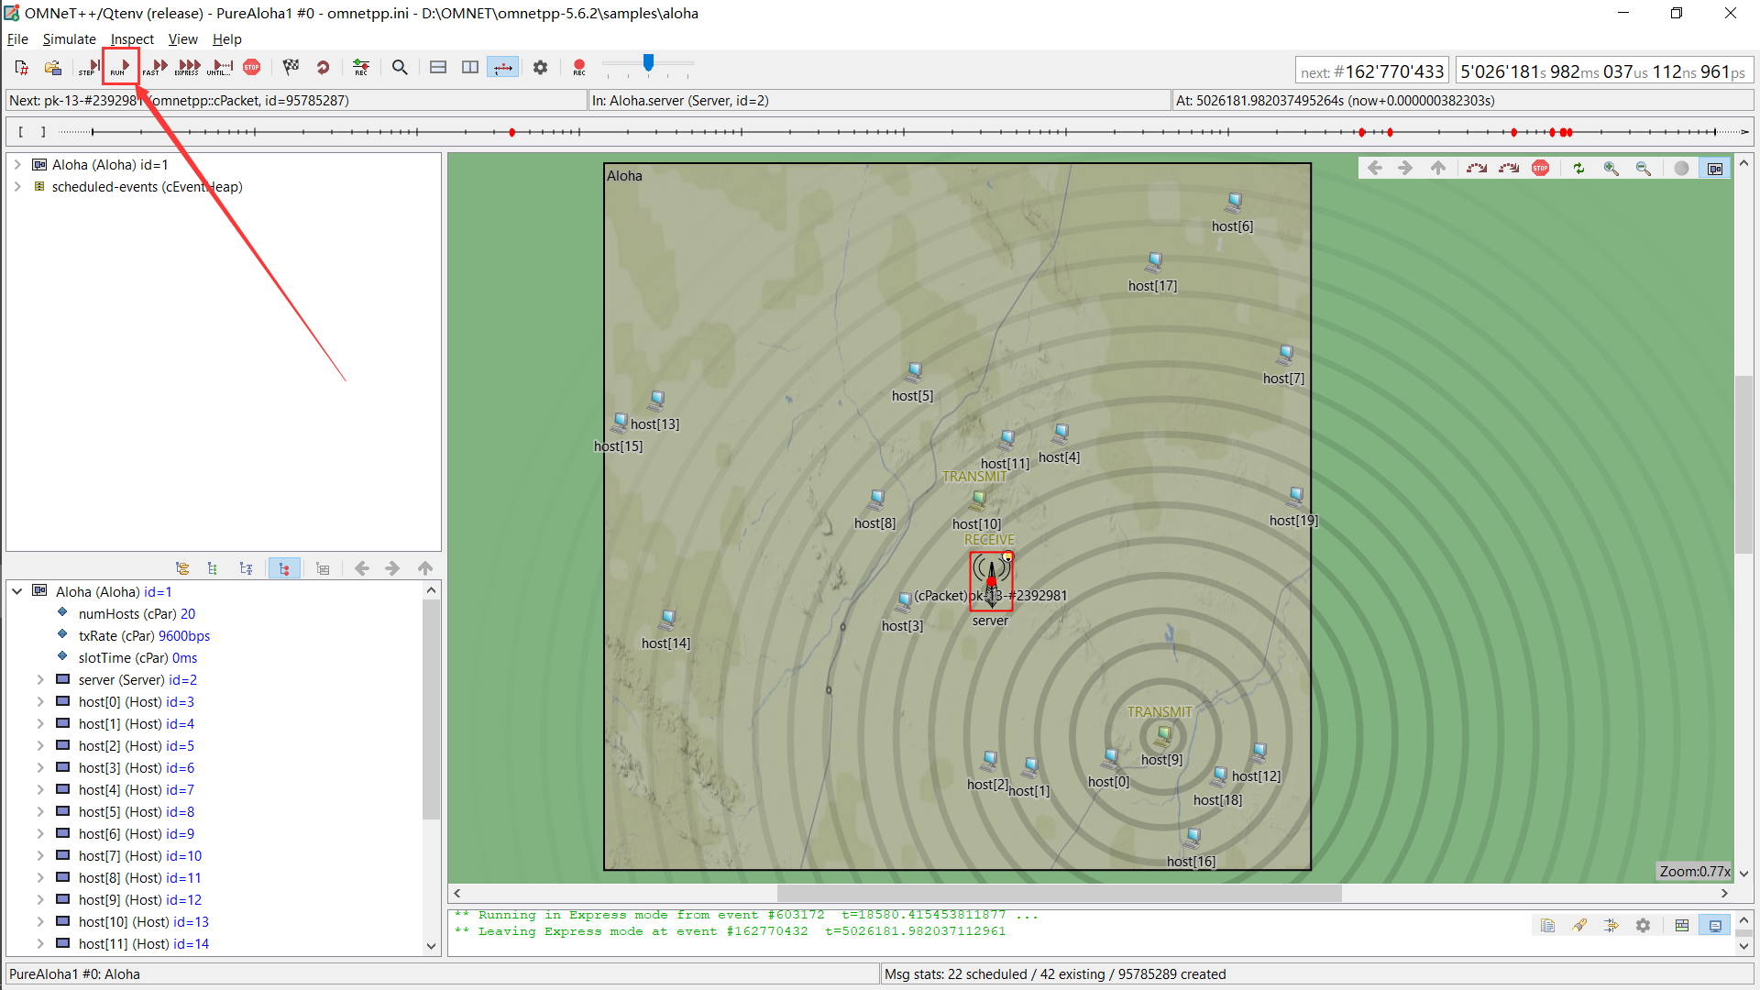The image size is (1760, 990).
Task: Open the Find objects magnifier tool
Action: (400, 67)
